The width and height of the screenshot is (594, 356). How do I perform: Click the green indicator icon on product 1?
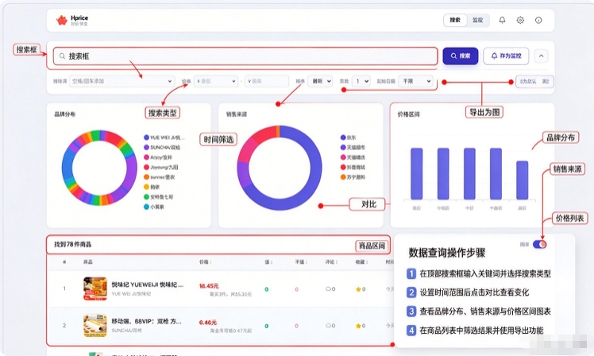point(266,289)
